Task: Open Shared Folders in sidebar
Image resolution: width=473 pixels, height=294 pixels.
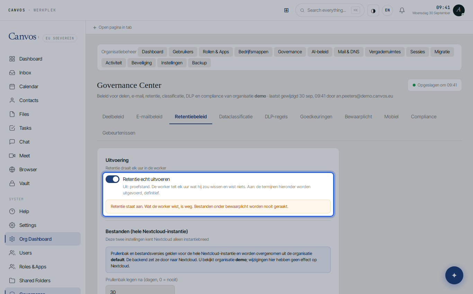Action: (x=43, y=281)
